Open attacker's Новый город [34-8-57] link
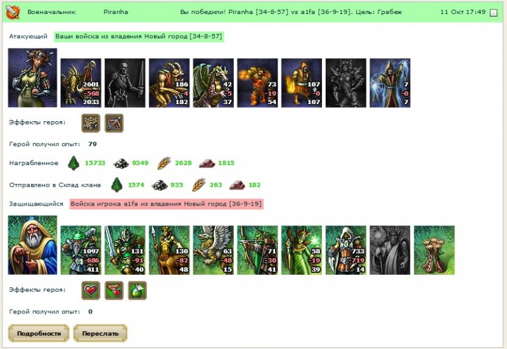 (139, 37)
